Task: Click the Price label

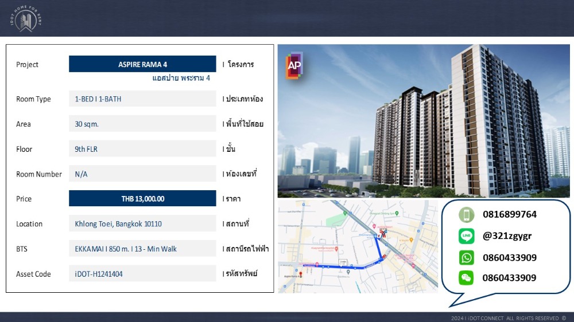Action: [x=24, y=199]
